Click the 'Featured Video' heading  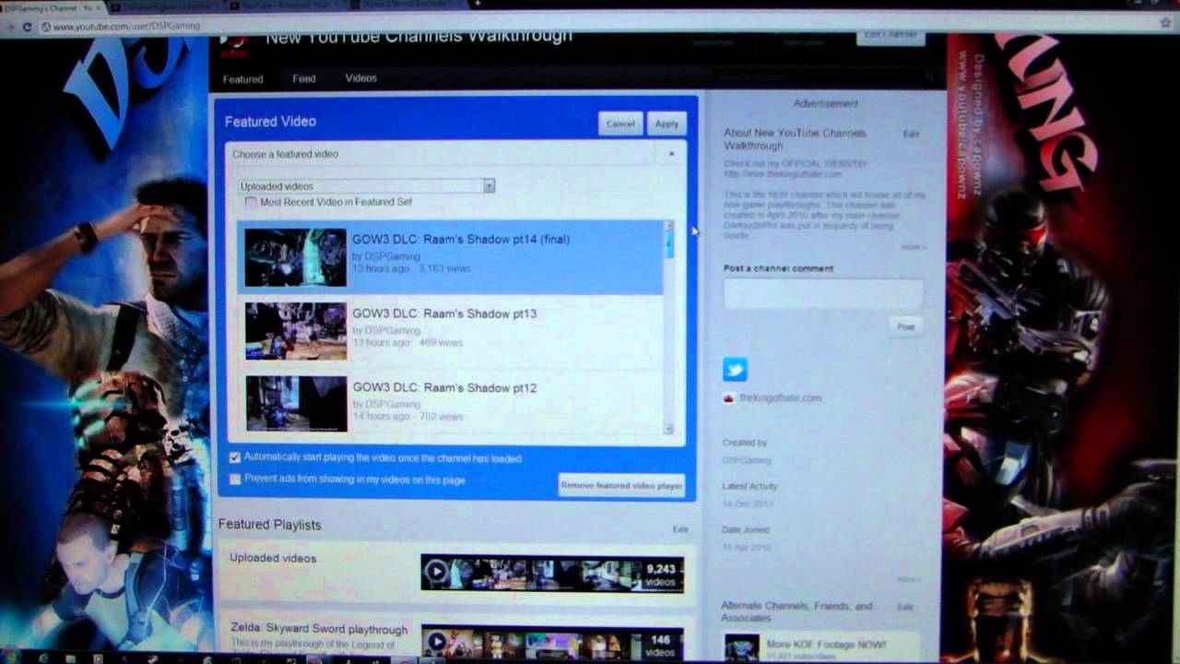(x=270, y=122)
